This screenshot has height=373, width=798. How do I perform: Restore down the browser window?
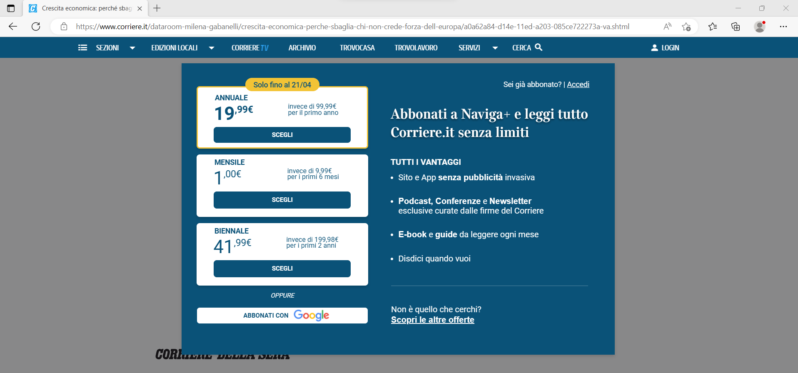762,8
